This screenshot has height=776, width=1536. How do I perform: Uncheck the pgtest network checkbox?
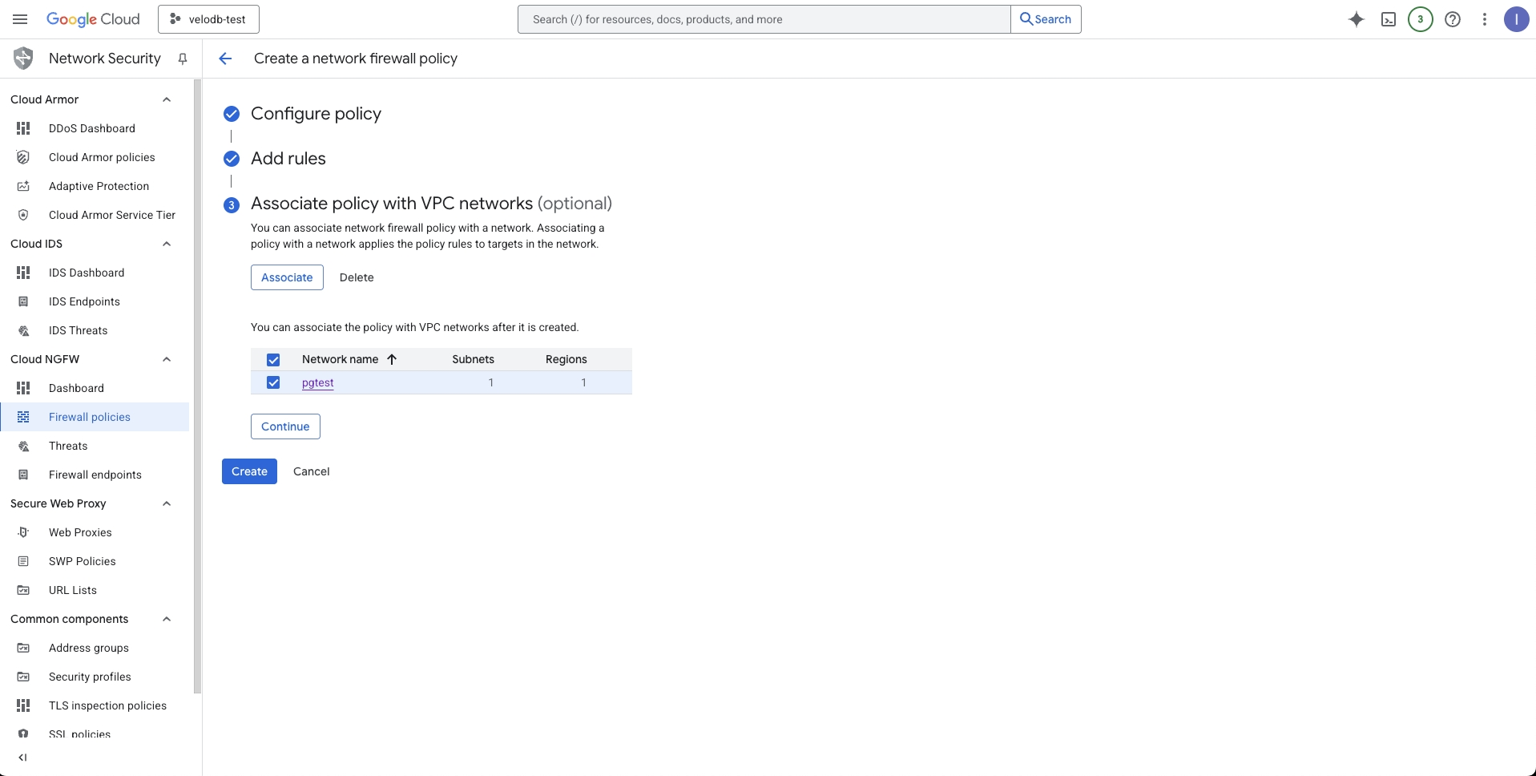coord(273,382)
